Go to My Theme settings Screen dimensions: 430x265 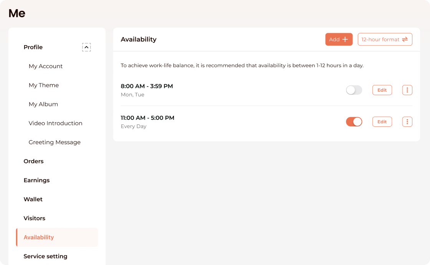(44, 85)
